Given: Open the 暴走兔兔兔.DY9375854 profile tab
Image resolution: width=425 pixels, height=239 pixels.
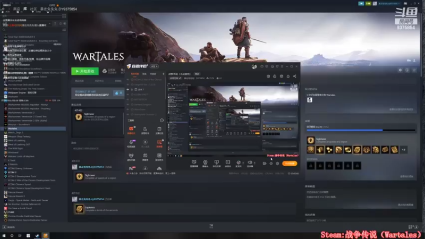Looking at the screenshot, I should point(58,9).
